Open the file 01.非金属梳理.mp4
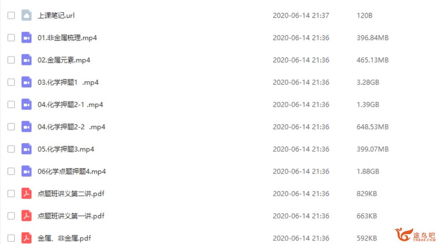Screen dimensions: 440x244 coord(67,38)
